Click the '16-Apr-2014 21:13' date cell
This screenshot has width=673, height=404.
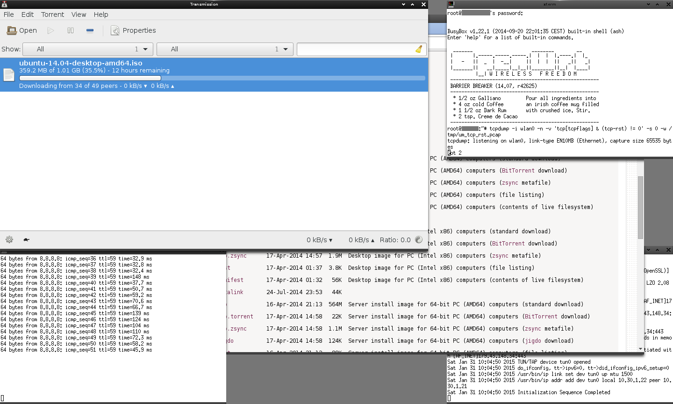click(x=294, y=304)
